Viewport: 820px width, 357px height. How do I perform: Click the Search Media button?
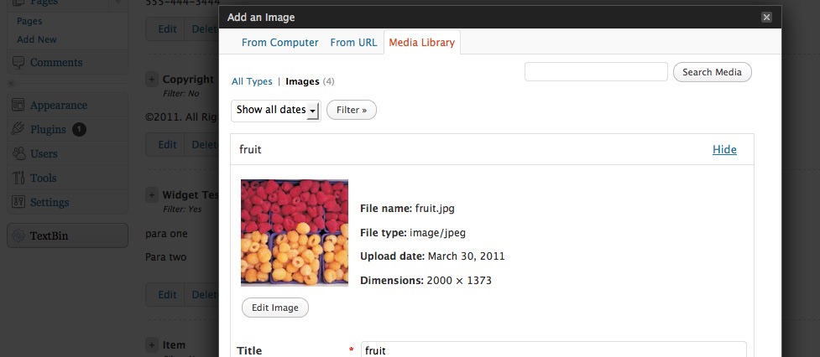pyautogui.click(x=713, y=72)
